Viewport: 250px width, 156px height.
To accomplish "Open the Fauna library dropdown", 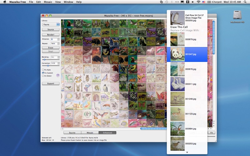I will click(51, 24).
